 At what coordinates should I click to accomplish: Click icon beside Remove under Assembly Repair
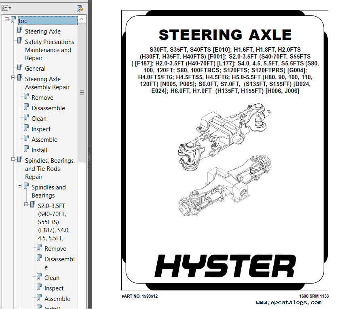tap(26, 96)
